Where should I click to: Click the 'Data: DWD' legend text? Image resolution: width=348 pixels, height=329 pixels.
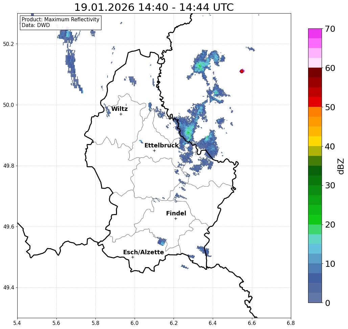[x=36, y=25]
